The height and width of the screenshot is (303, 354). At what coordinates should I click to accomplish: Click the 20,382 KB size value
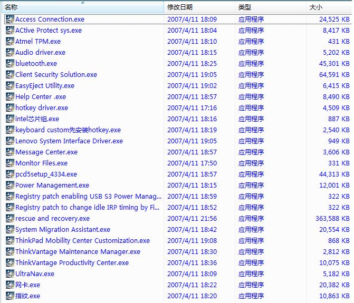point(334,285)
